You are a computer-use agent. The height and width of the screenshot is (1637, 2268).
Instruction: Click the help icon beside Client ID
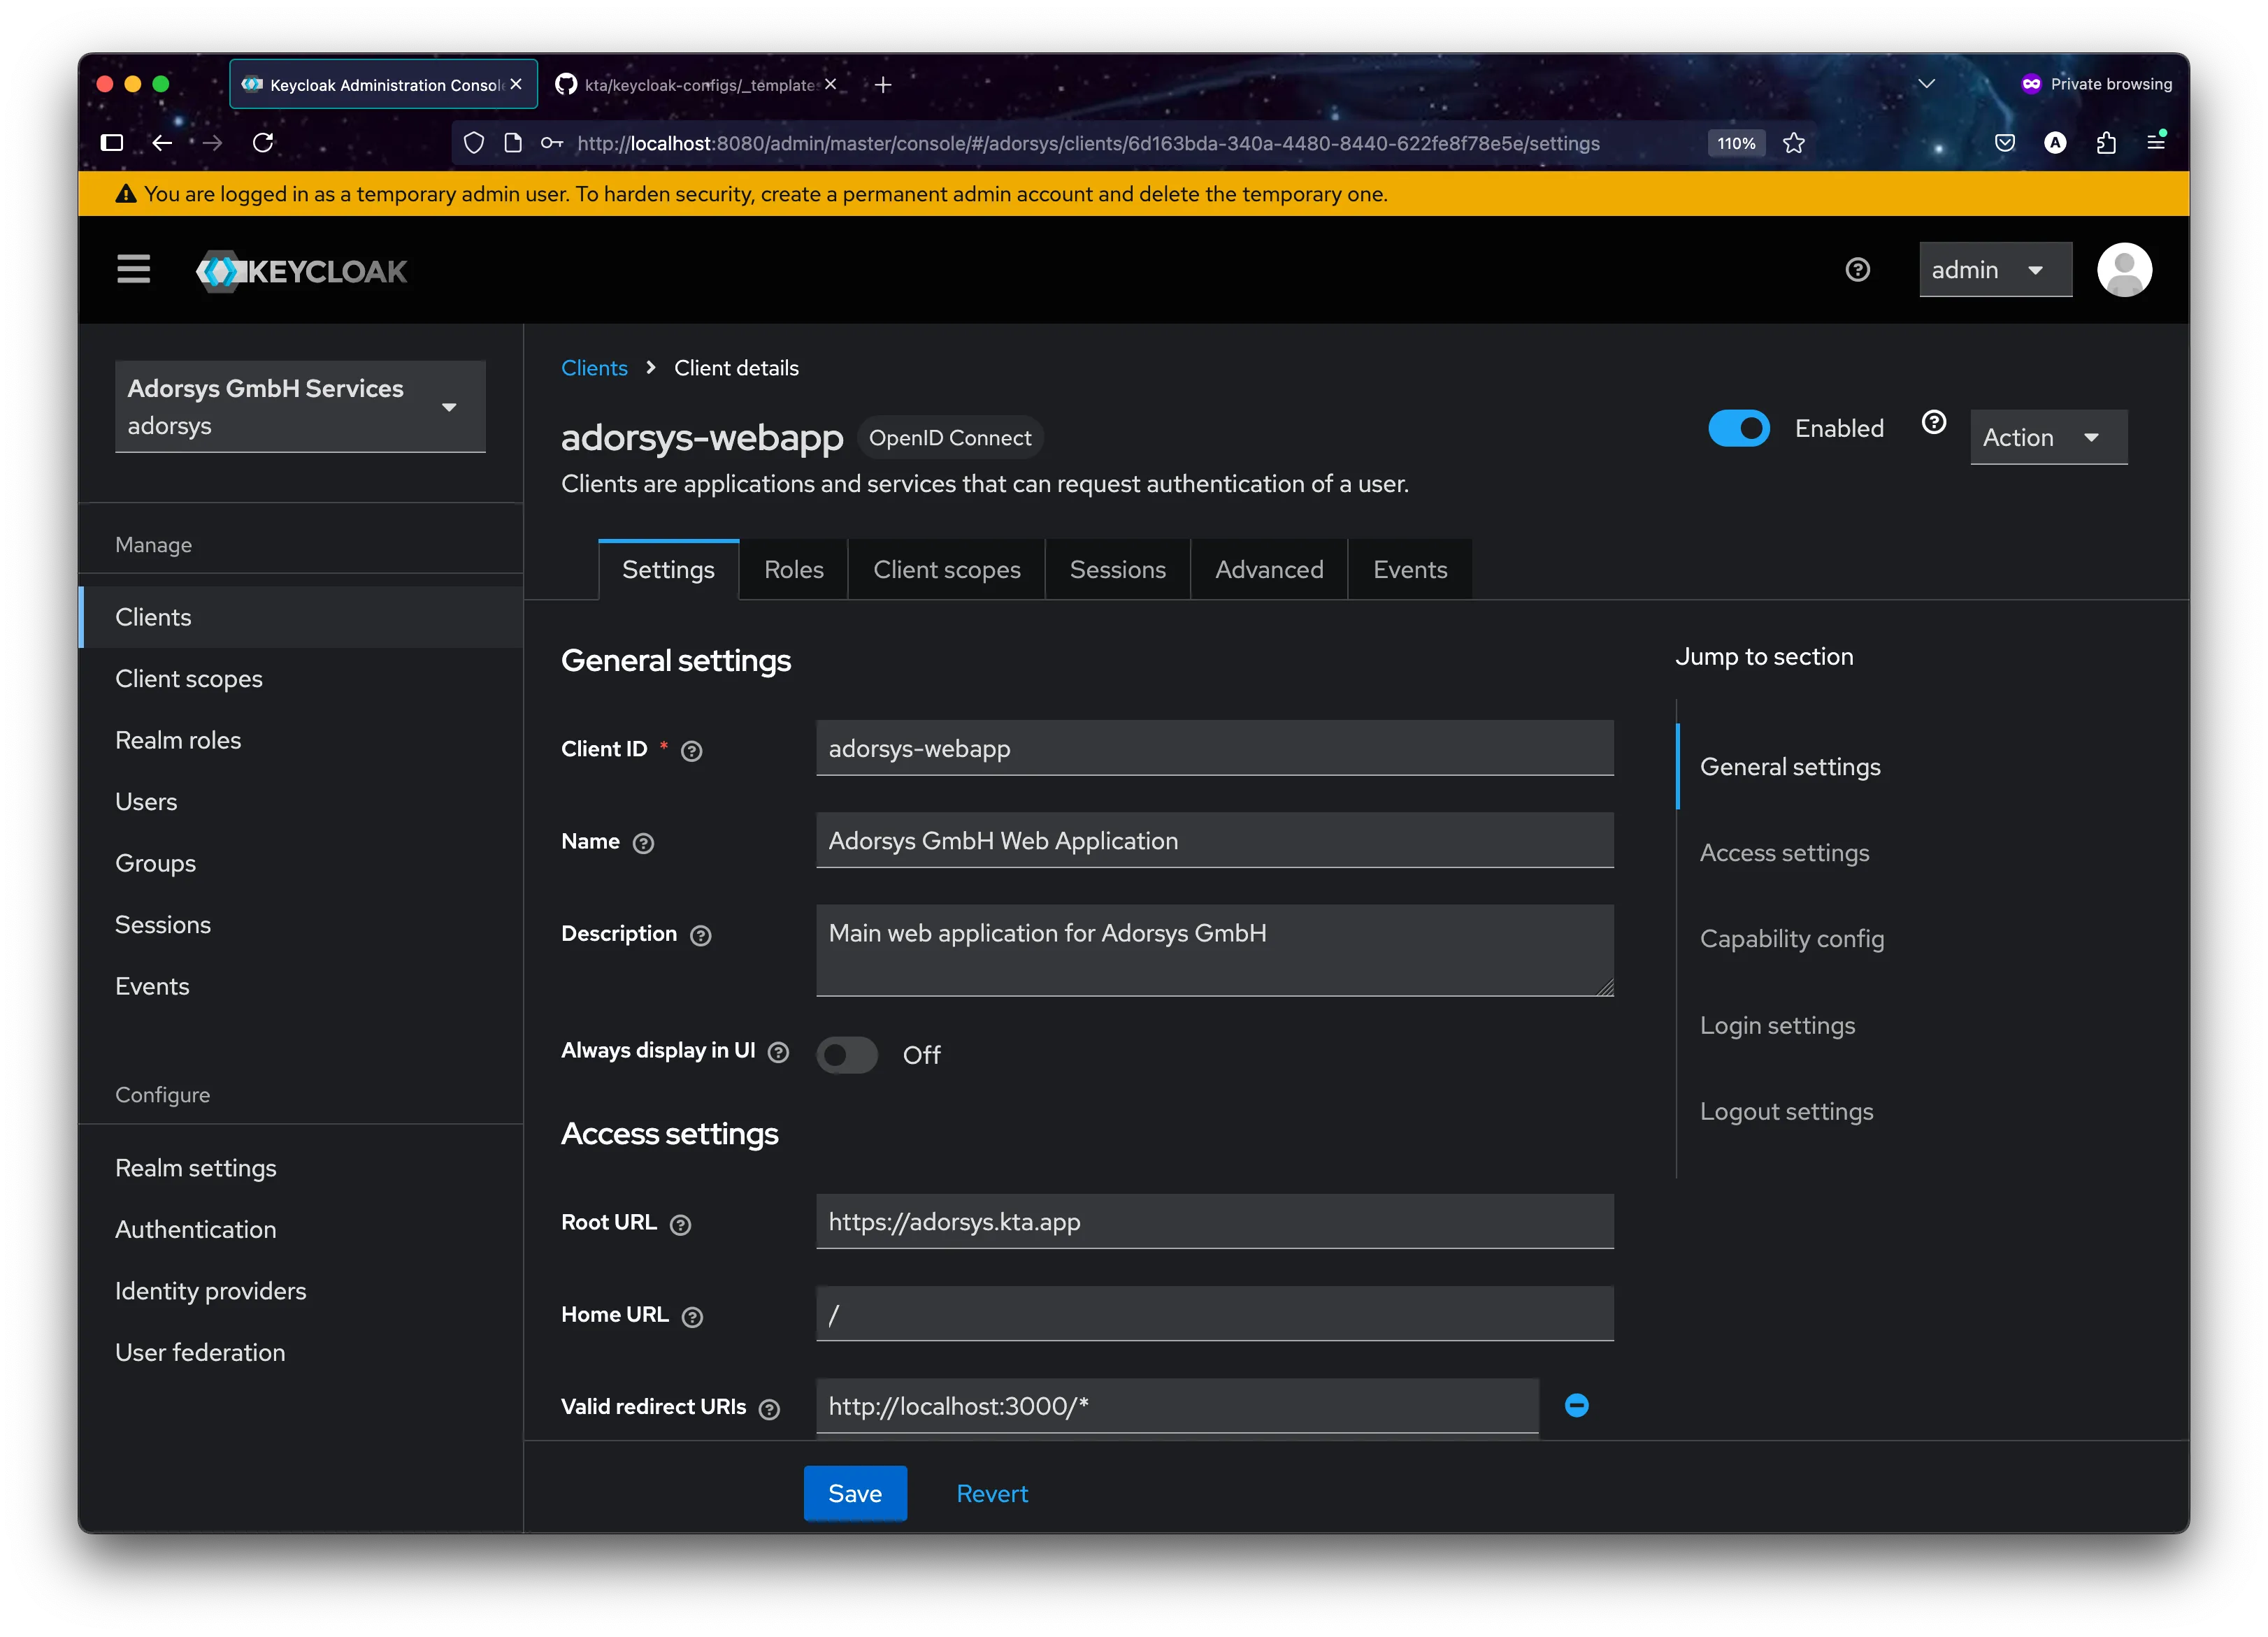tap(691, 750)
